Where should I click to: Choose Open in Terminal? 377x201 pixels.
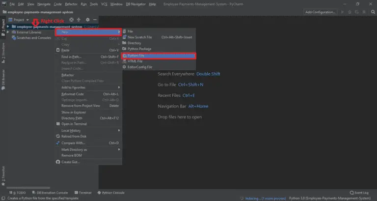pos(88,124)
